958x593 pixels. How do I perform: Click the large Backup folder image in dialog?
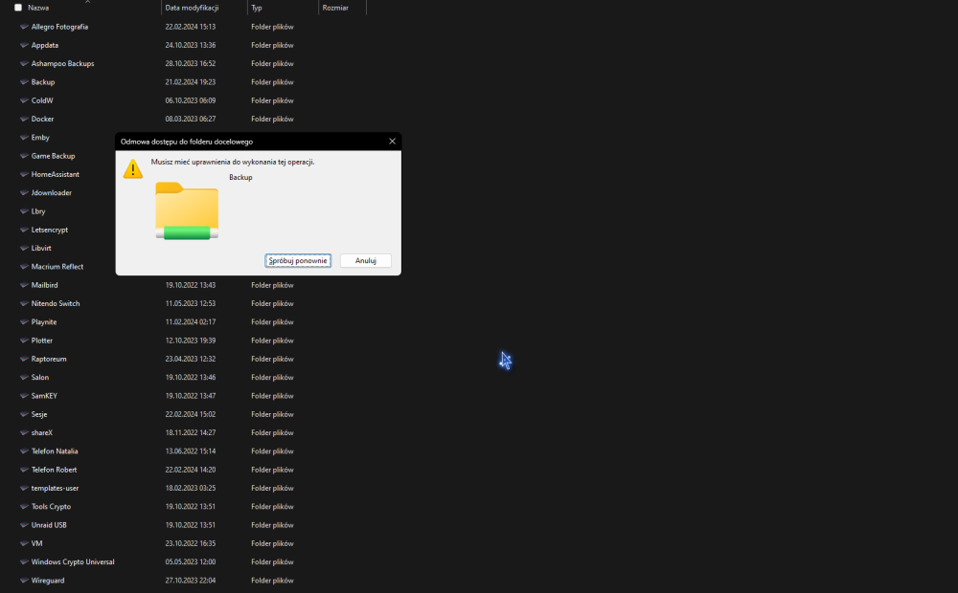pyautogui.click(x=187, y=210)
